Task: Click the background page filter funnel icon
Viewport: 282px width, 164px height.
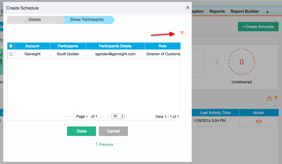Action: tap(276, 98)
